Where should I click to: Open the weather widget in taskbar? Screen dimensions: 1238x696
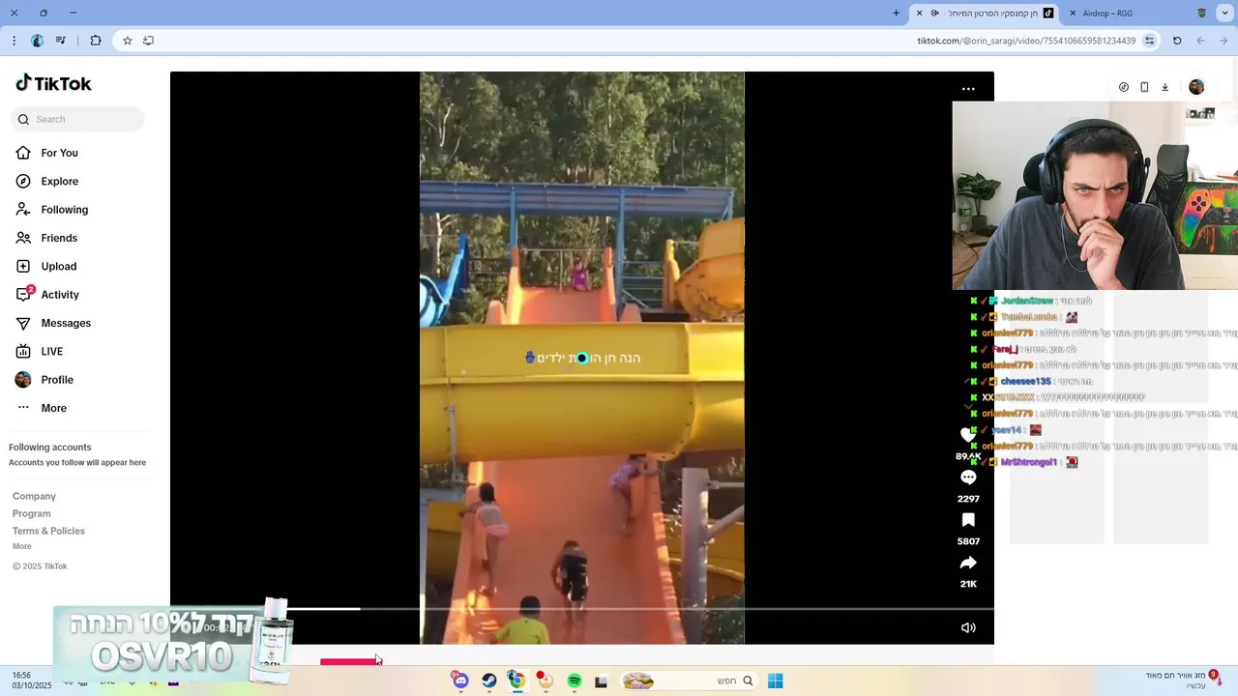[1182, 681]
